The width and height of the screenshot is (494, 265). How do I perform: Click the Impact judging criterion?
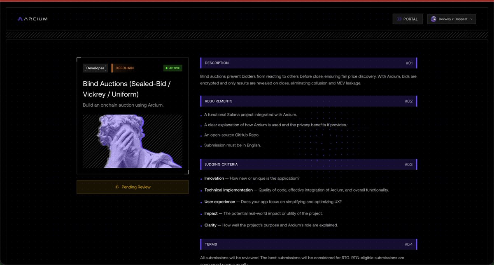[263, 213]
